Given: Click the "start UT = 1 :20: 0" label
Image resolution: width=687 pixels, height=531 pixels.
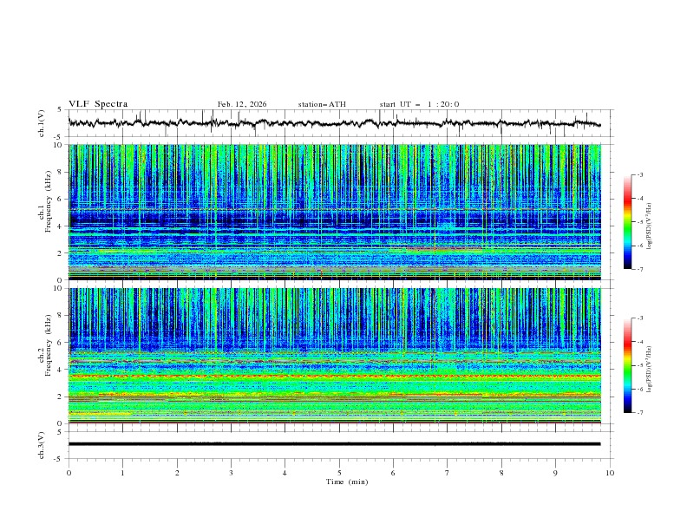Looking at the screenshot, I should tap(419, 104).
